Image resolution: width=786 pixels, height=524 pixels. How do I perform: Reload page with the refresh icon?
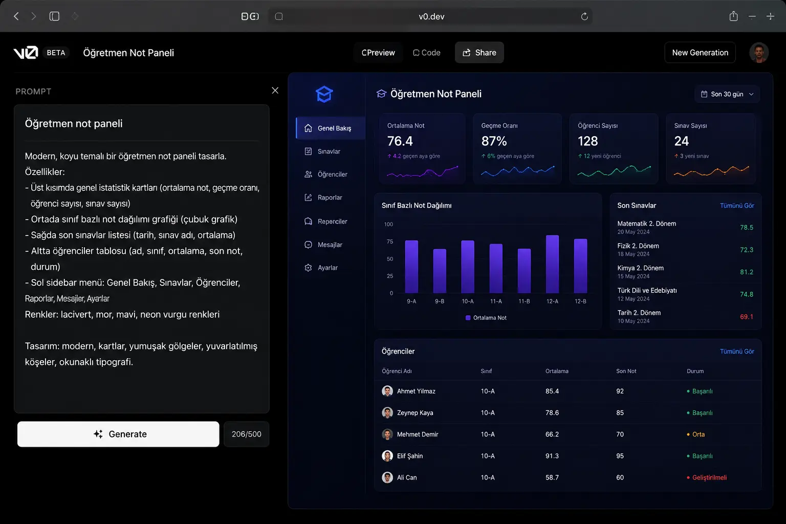tap(584, 16)
